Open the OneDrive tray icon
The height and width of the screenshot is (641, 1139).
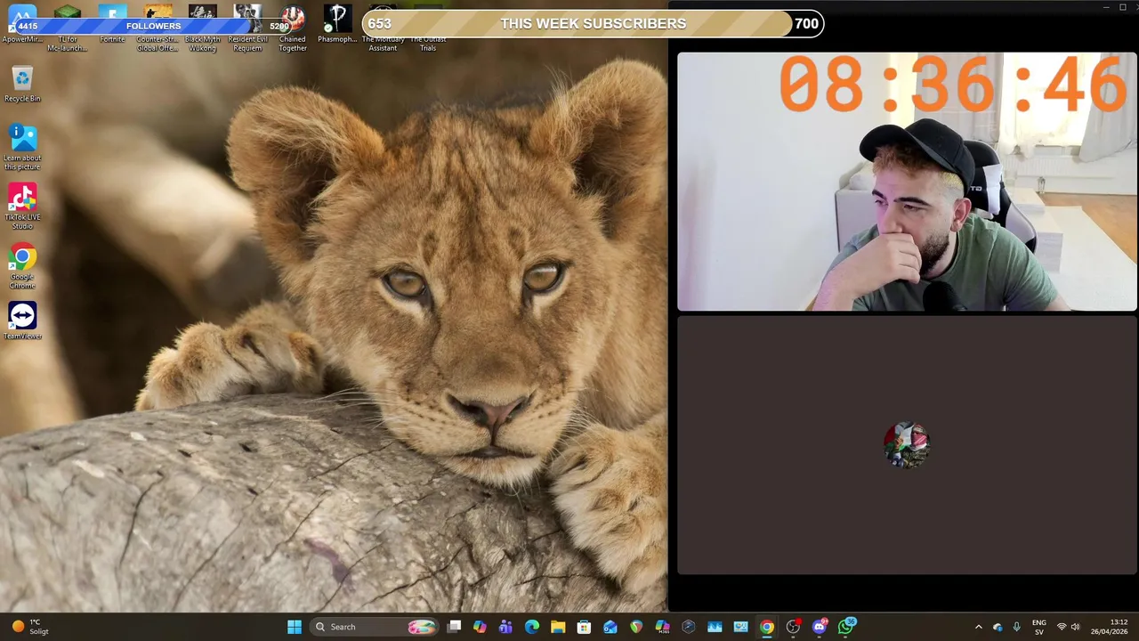tap(998, 627)
